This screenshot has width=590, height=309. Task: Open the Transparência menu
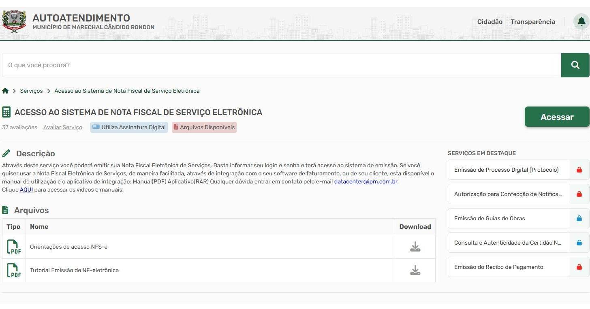[x=532, y=22]
